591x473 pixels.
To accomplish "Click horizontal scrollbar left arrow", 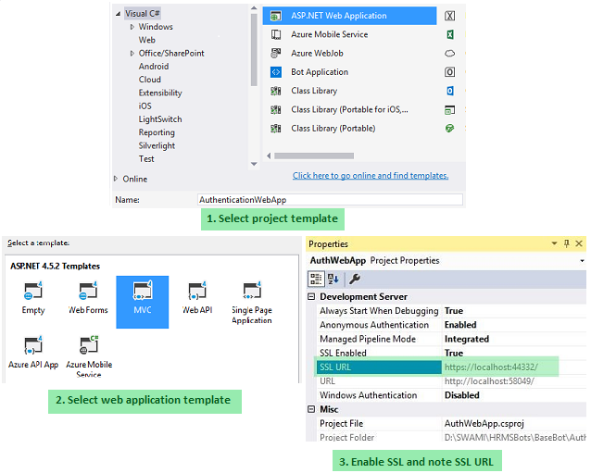I will coord(269,156).
